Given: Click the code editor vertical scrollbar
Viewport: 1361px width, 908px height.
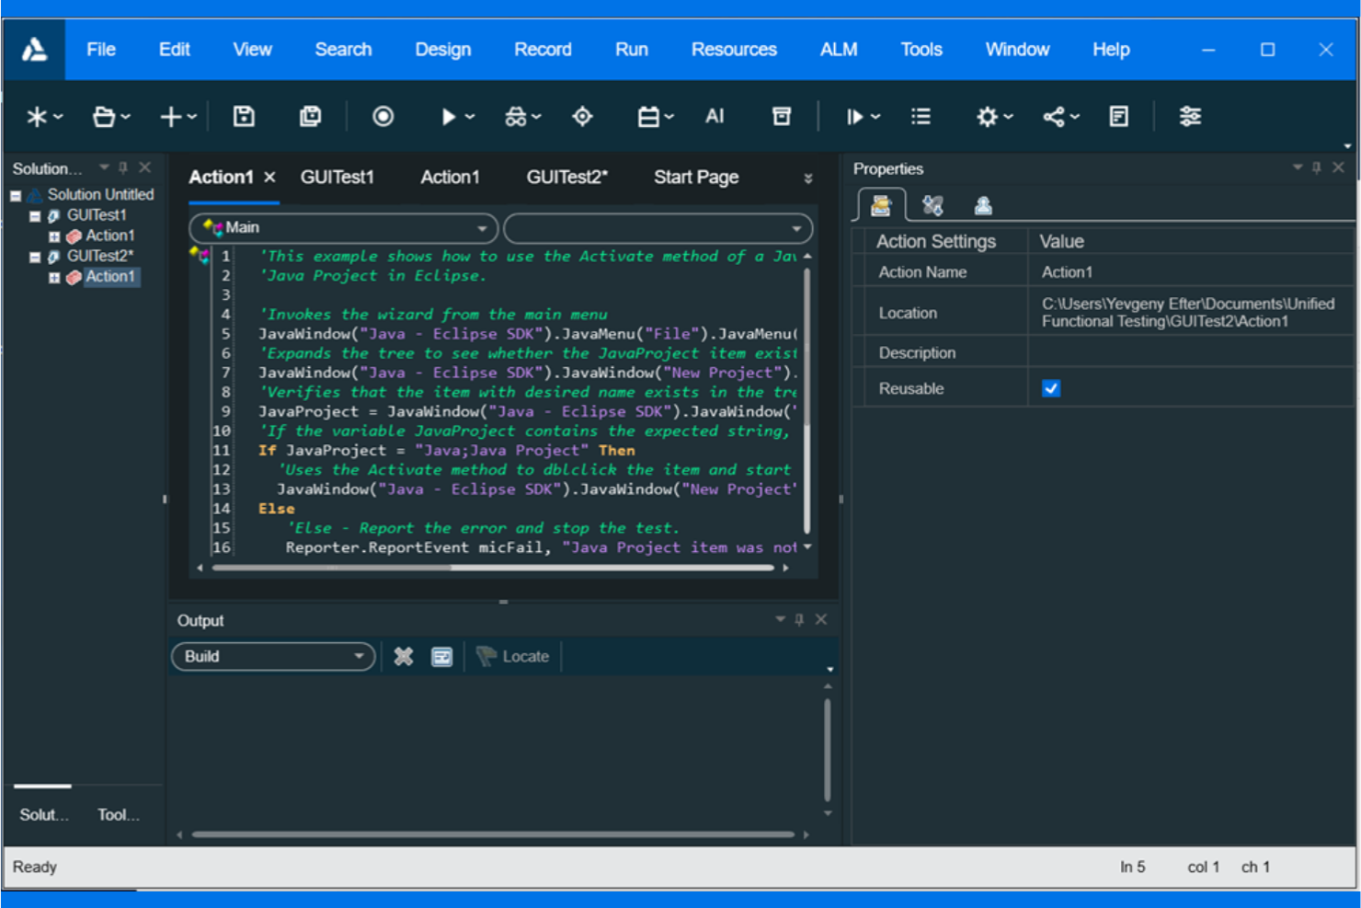Looking at the screenshot, I should pyautogui.click(x=807, y=401).
